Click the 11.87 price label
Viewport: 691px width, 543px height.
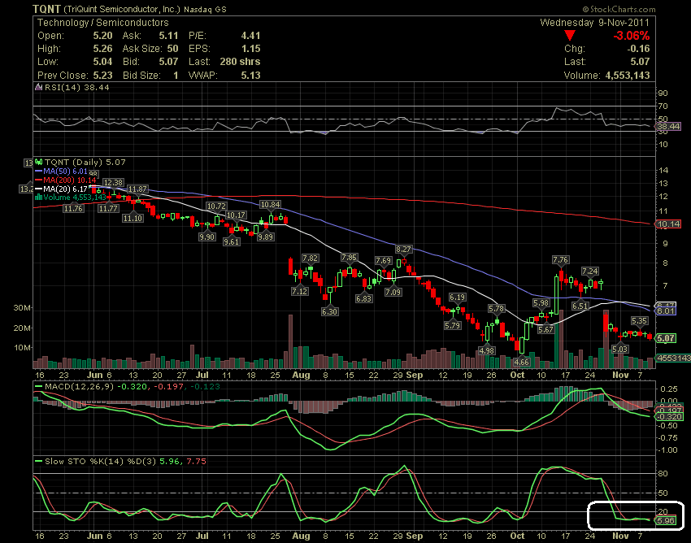pyautogui.click(x=137, y=189)
